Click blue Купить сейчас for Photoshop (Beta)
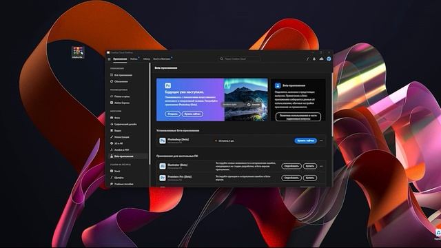This screenshot has height=248, width=441. pos(305,141)
